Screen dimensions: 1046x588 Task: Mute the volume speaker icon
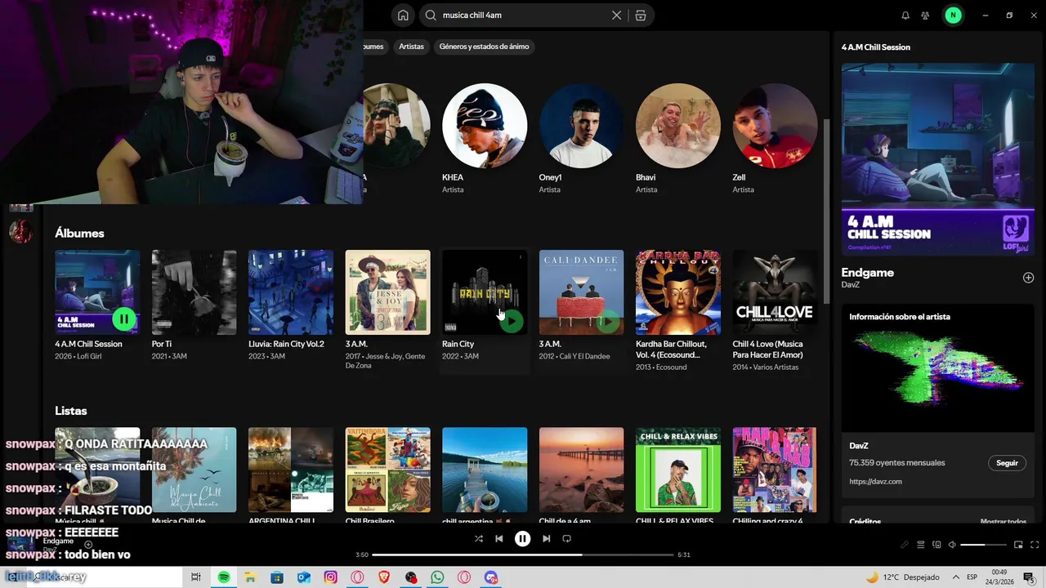tap(952, 545)
